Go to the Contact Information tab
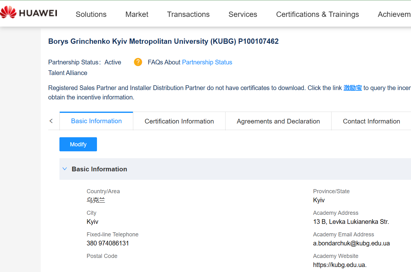The height and width of the screenshot is (272, 411). point(371,121)
